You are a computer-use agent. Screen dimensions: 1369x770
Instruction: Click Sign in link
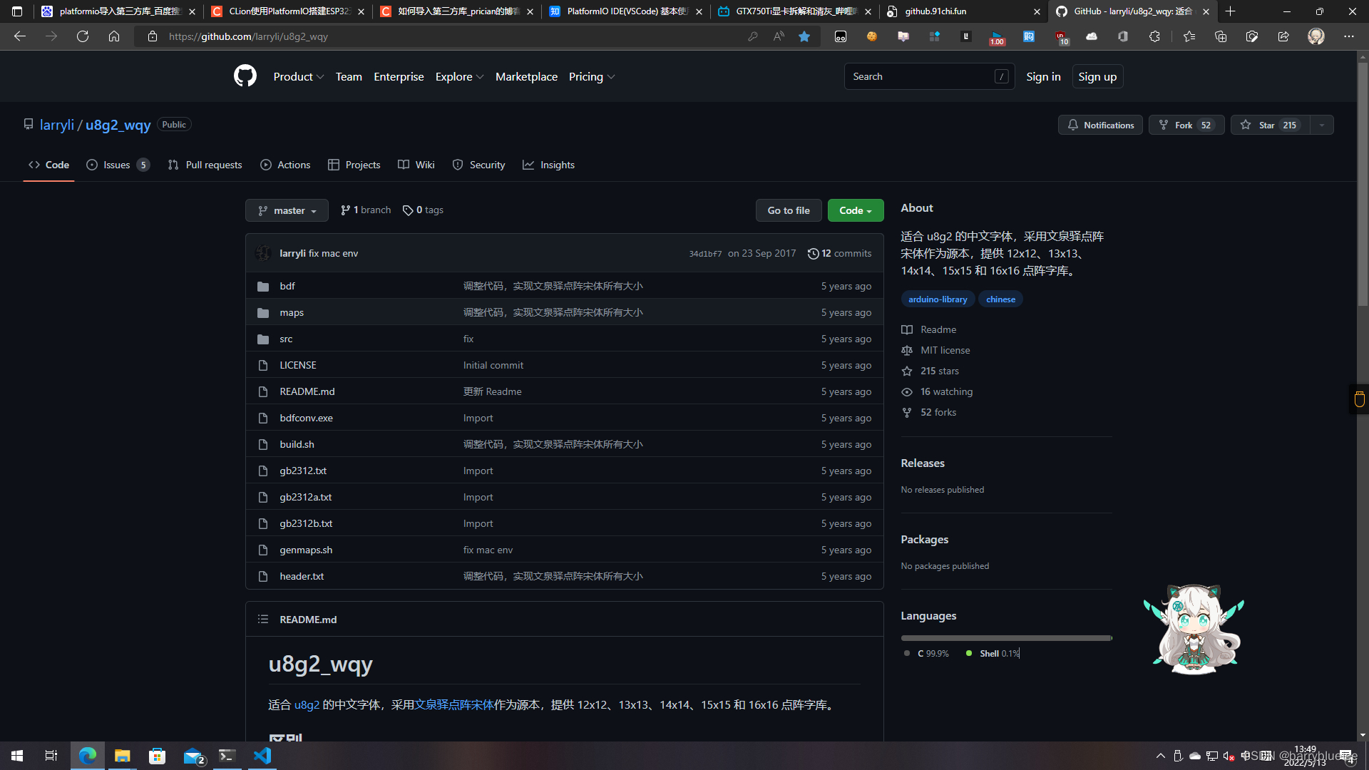tap(1043, 76)
